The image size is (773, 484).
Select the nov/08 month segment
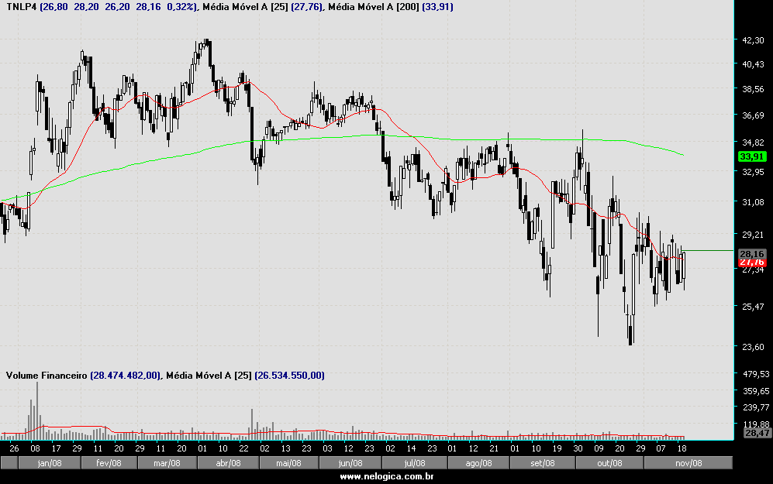tap(688, 463)
